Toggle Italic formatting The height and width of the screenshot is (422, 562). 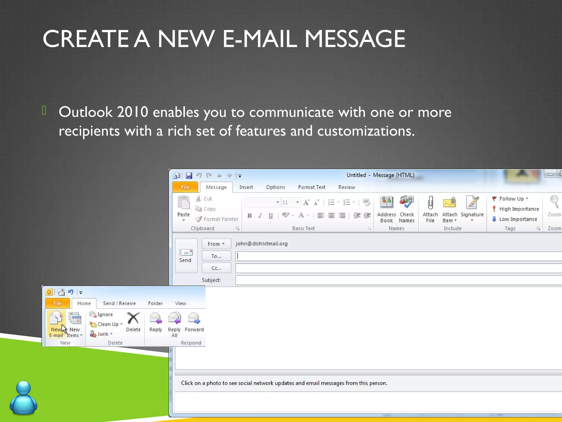pyautogui.click(x=260, y=216)
